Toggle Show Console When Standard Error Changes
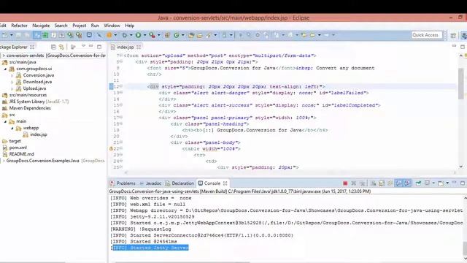Image resolution: width=467 pixels, height=263 pixels. tap(407, 183)
